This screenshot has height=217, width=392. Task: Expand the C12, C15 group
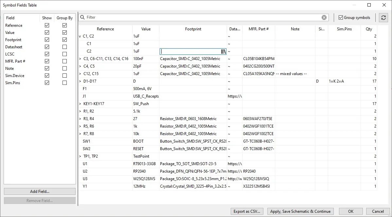pyautogui.click(x=80, y=74)
